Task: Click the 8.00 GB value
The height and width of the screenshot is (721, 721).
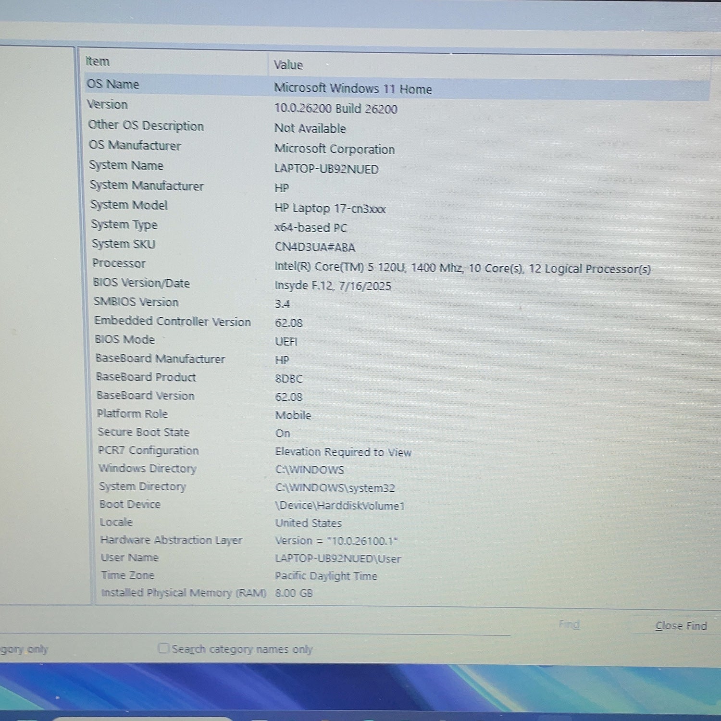Action: [294, 593]
